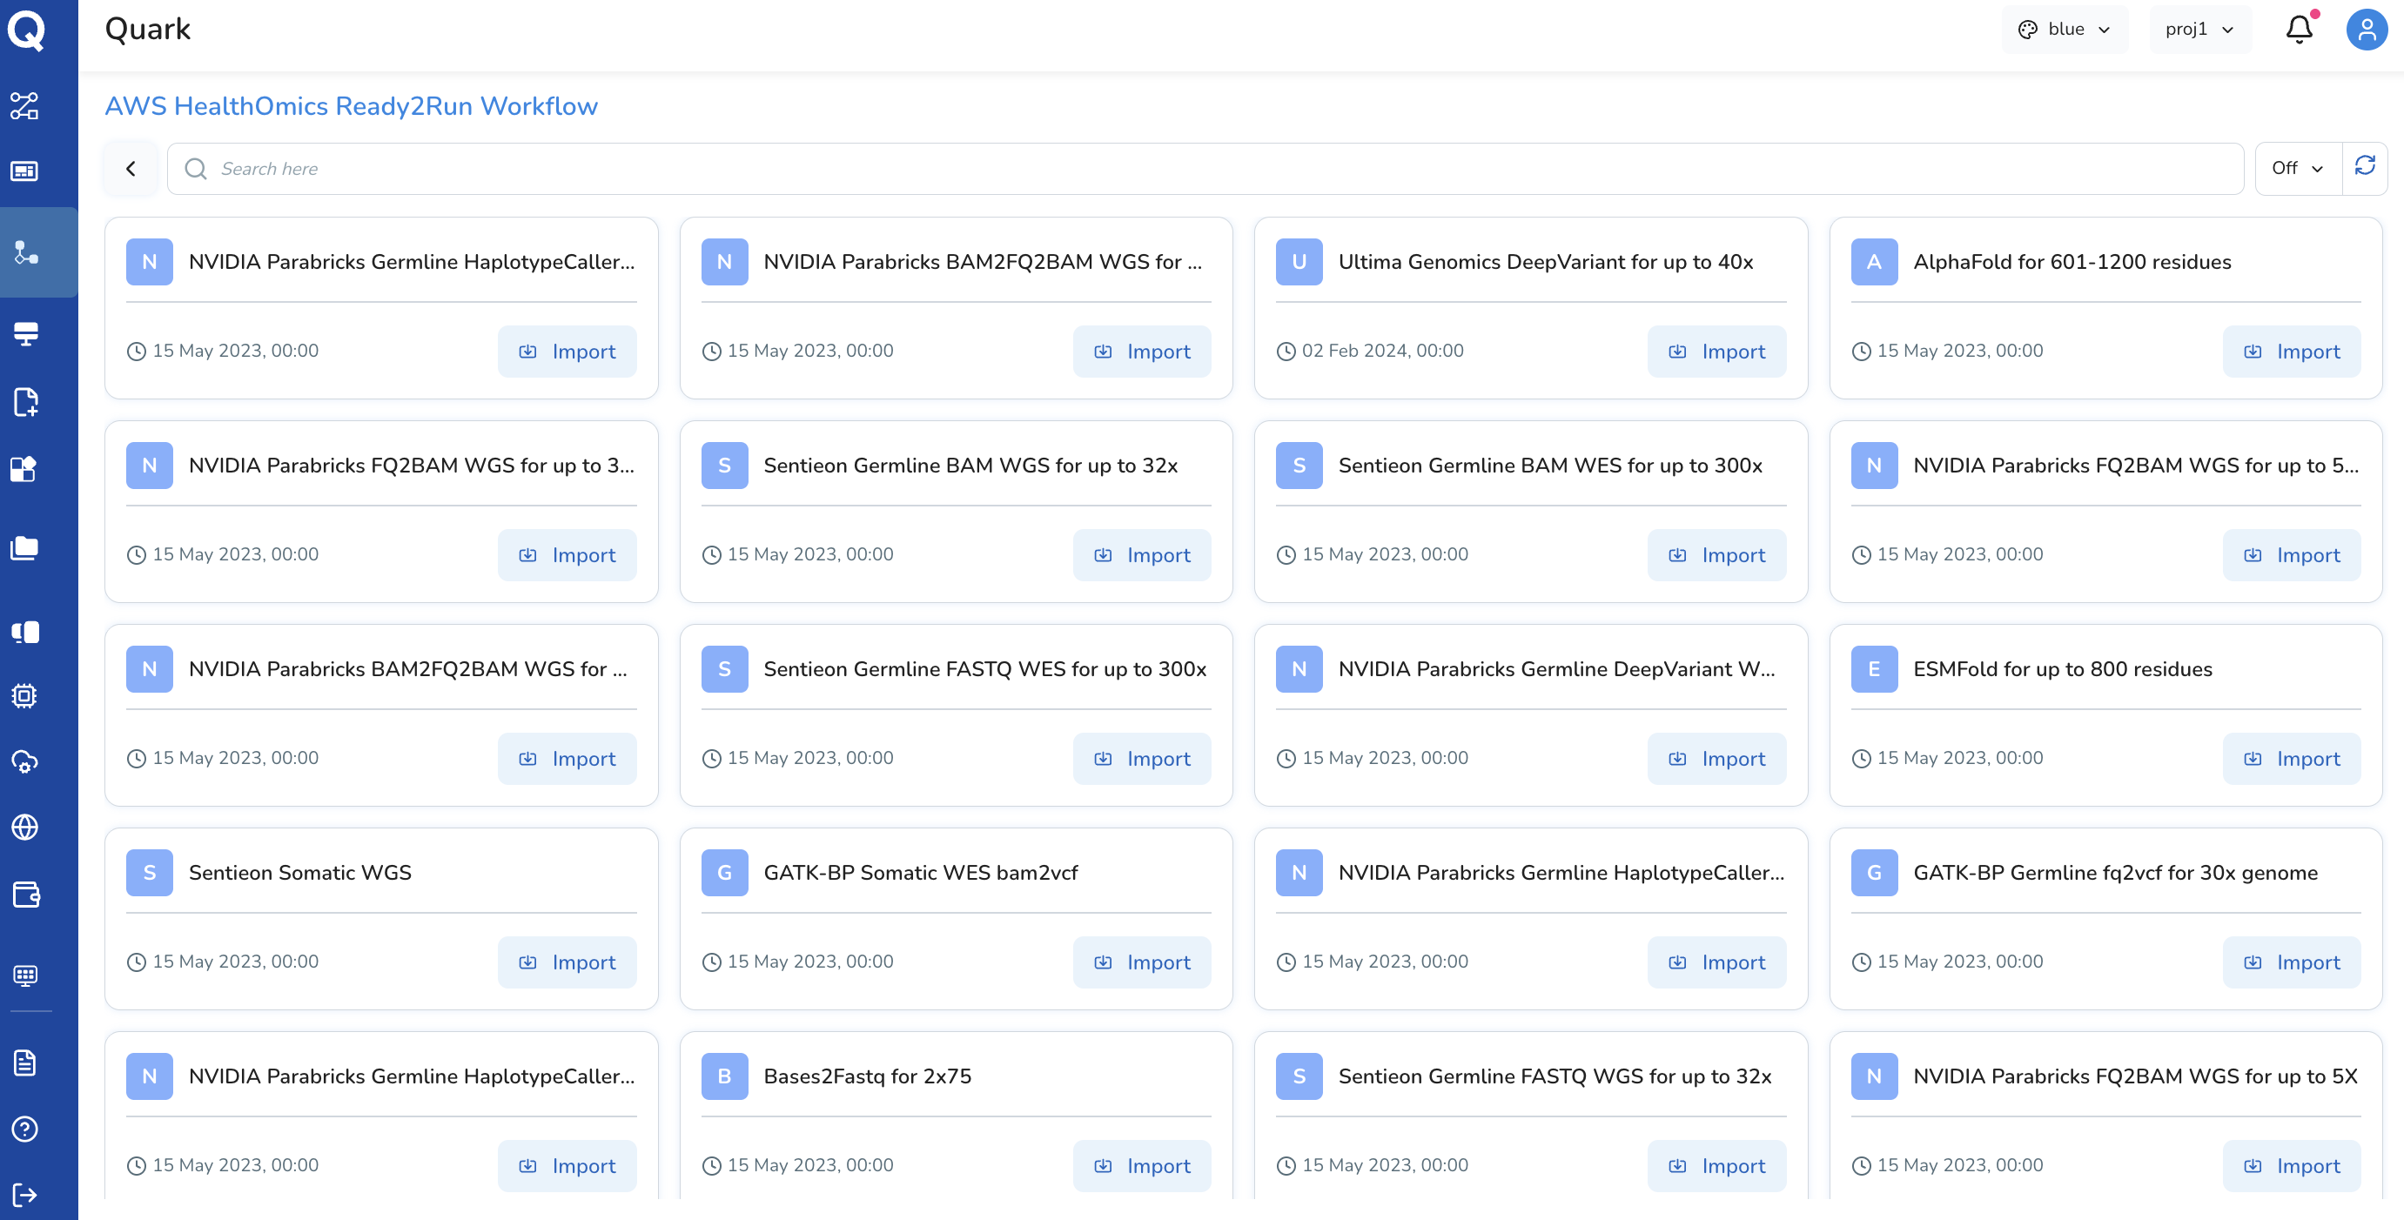This screenshot has width=2404, height=1220.
Task: Import Sentieon Germline FASTQ WGS for up to 32x
Action: click(1716, 1166)
